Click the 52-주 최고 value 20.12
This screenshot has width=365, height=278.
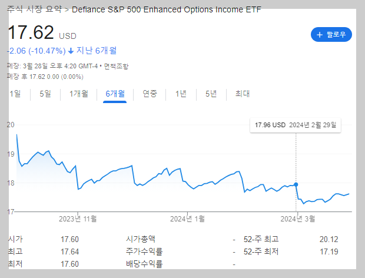tap(328, 239)
